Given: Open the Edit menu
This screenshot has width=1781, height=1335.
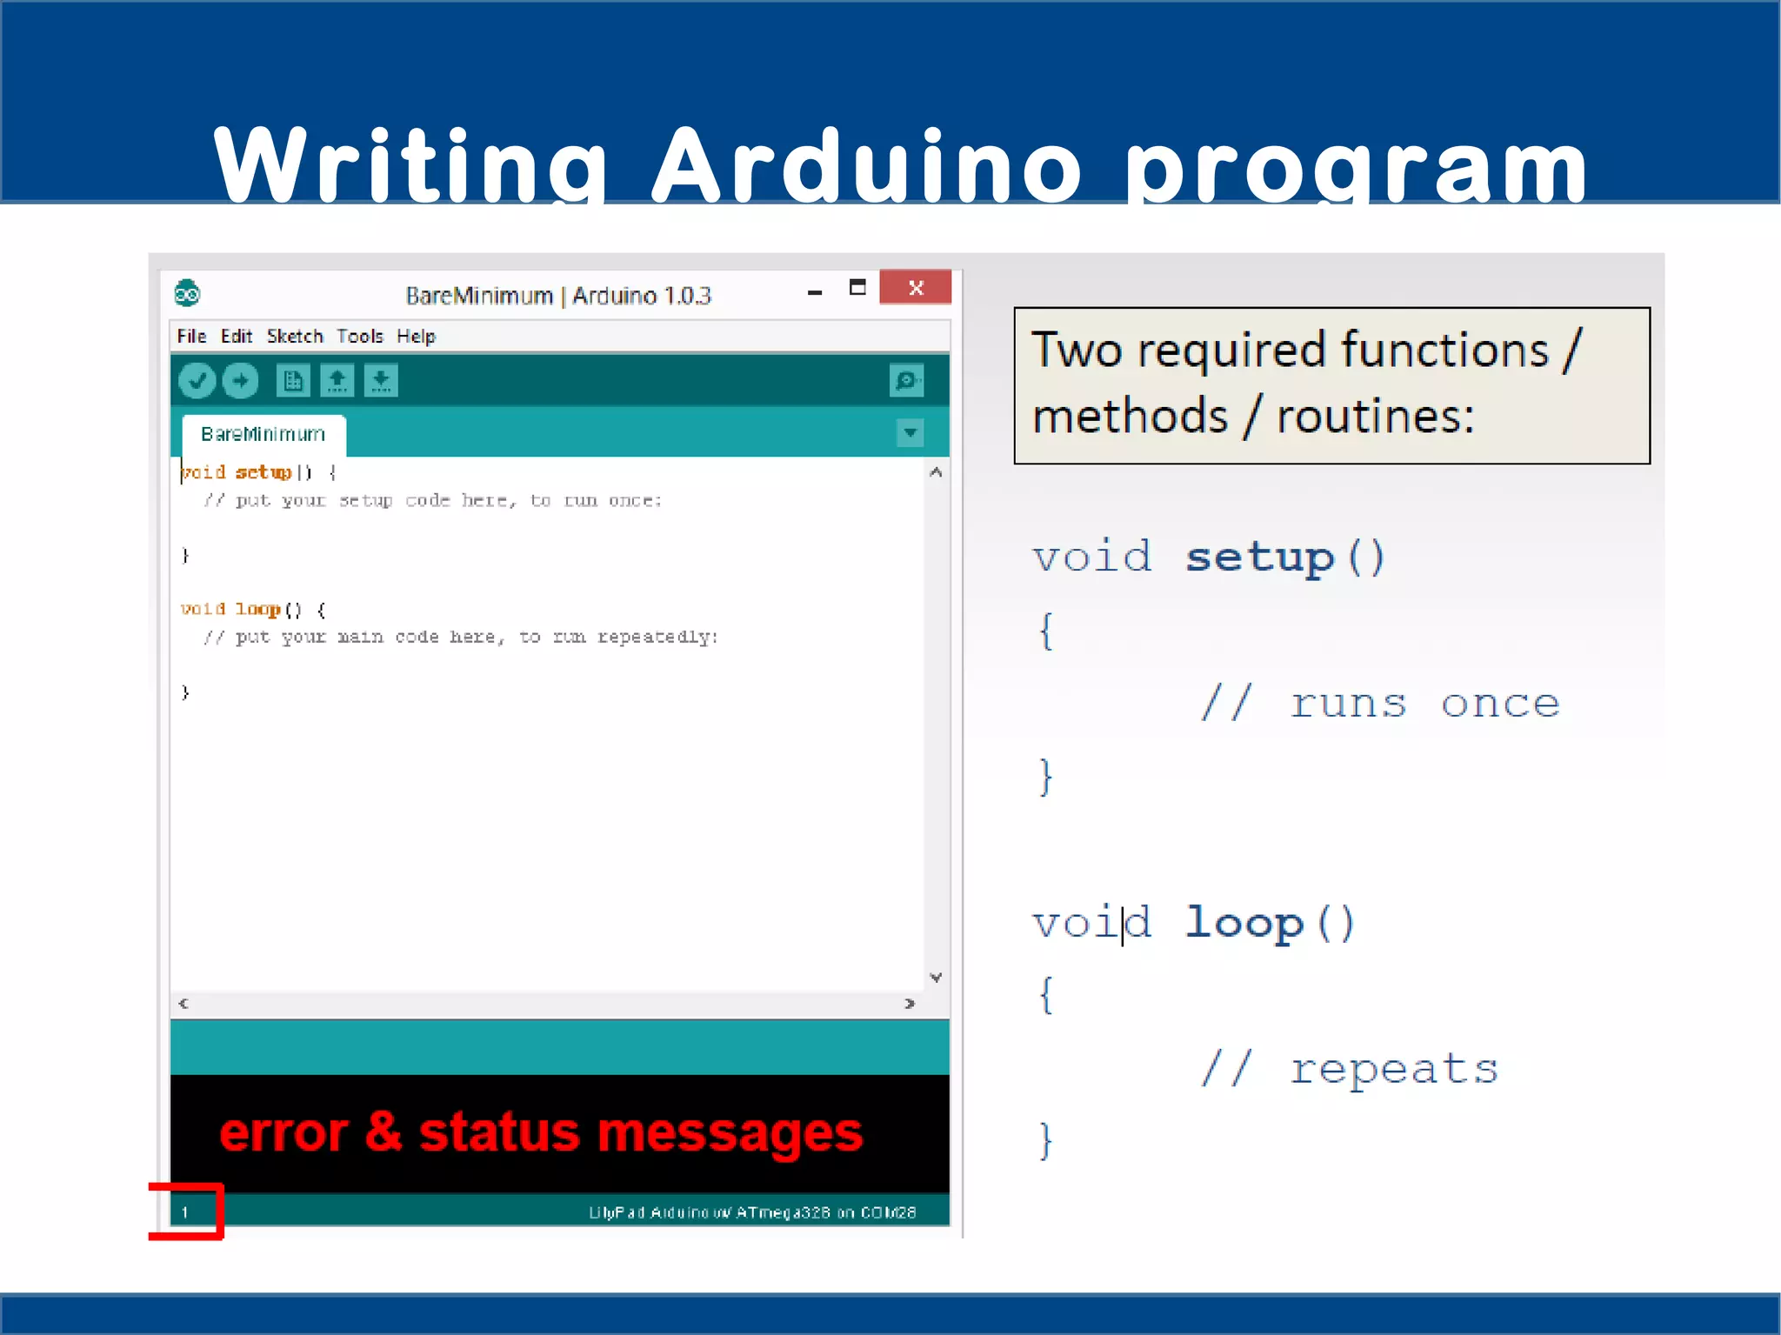Looking at the screenshot, I should [236, 337].
